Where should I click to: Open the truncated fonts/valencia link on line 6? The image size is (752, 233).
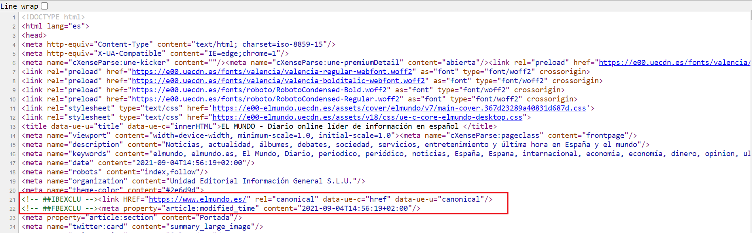pos(674,63)
